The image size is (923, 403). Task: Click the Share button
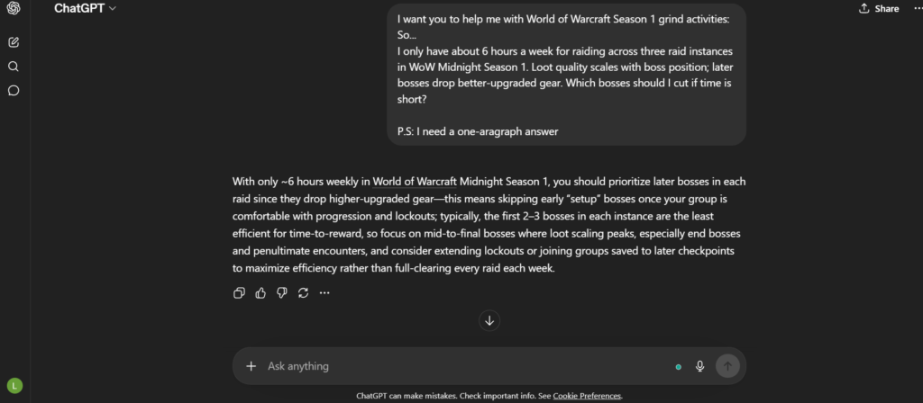click(x=879, y=8)
